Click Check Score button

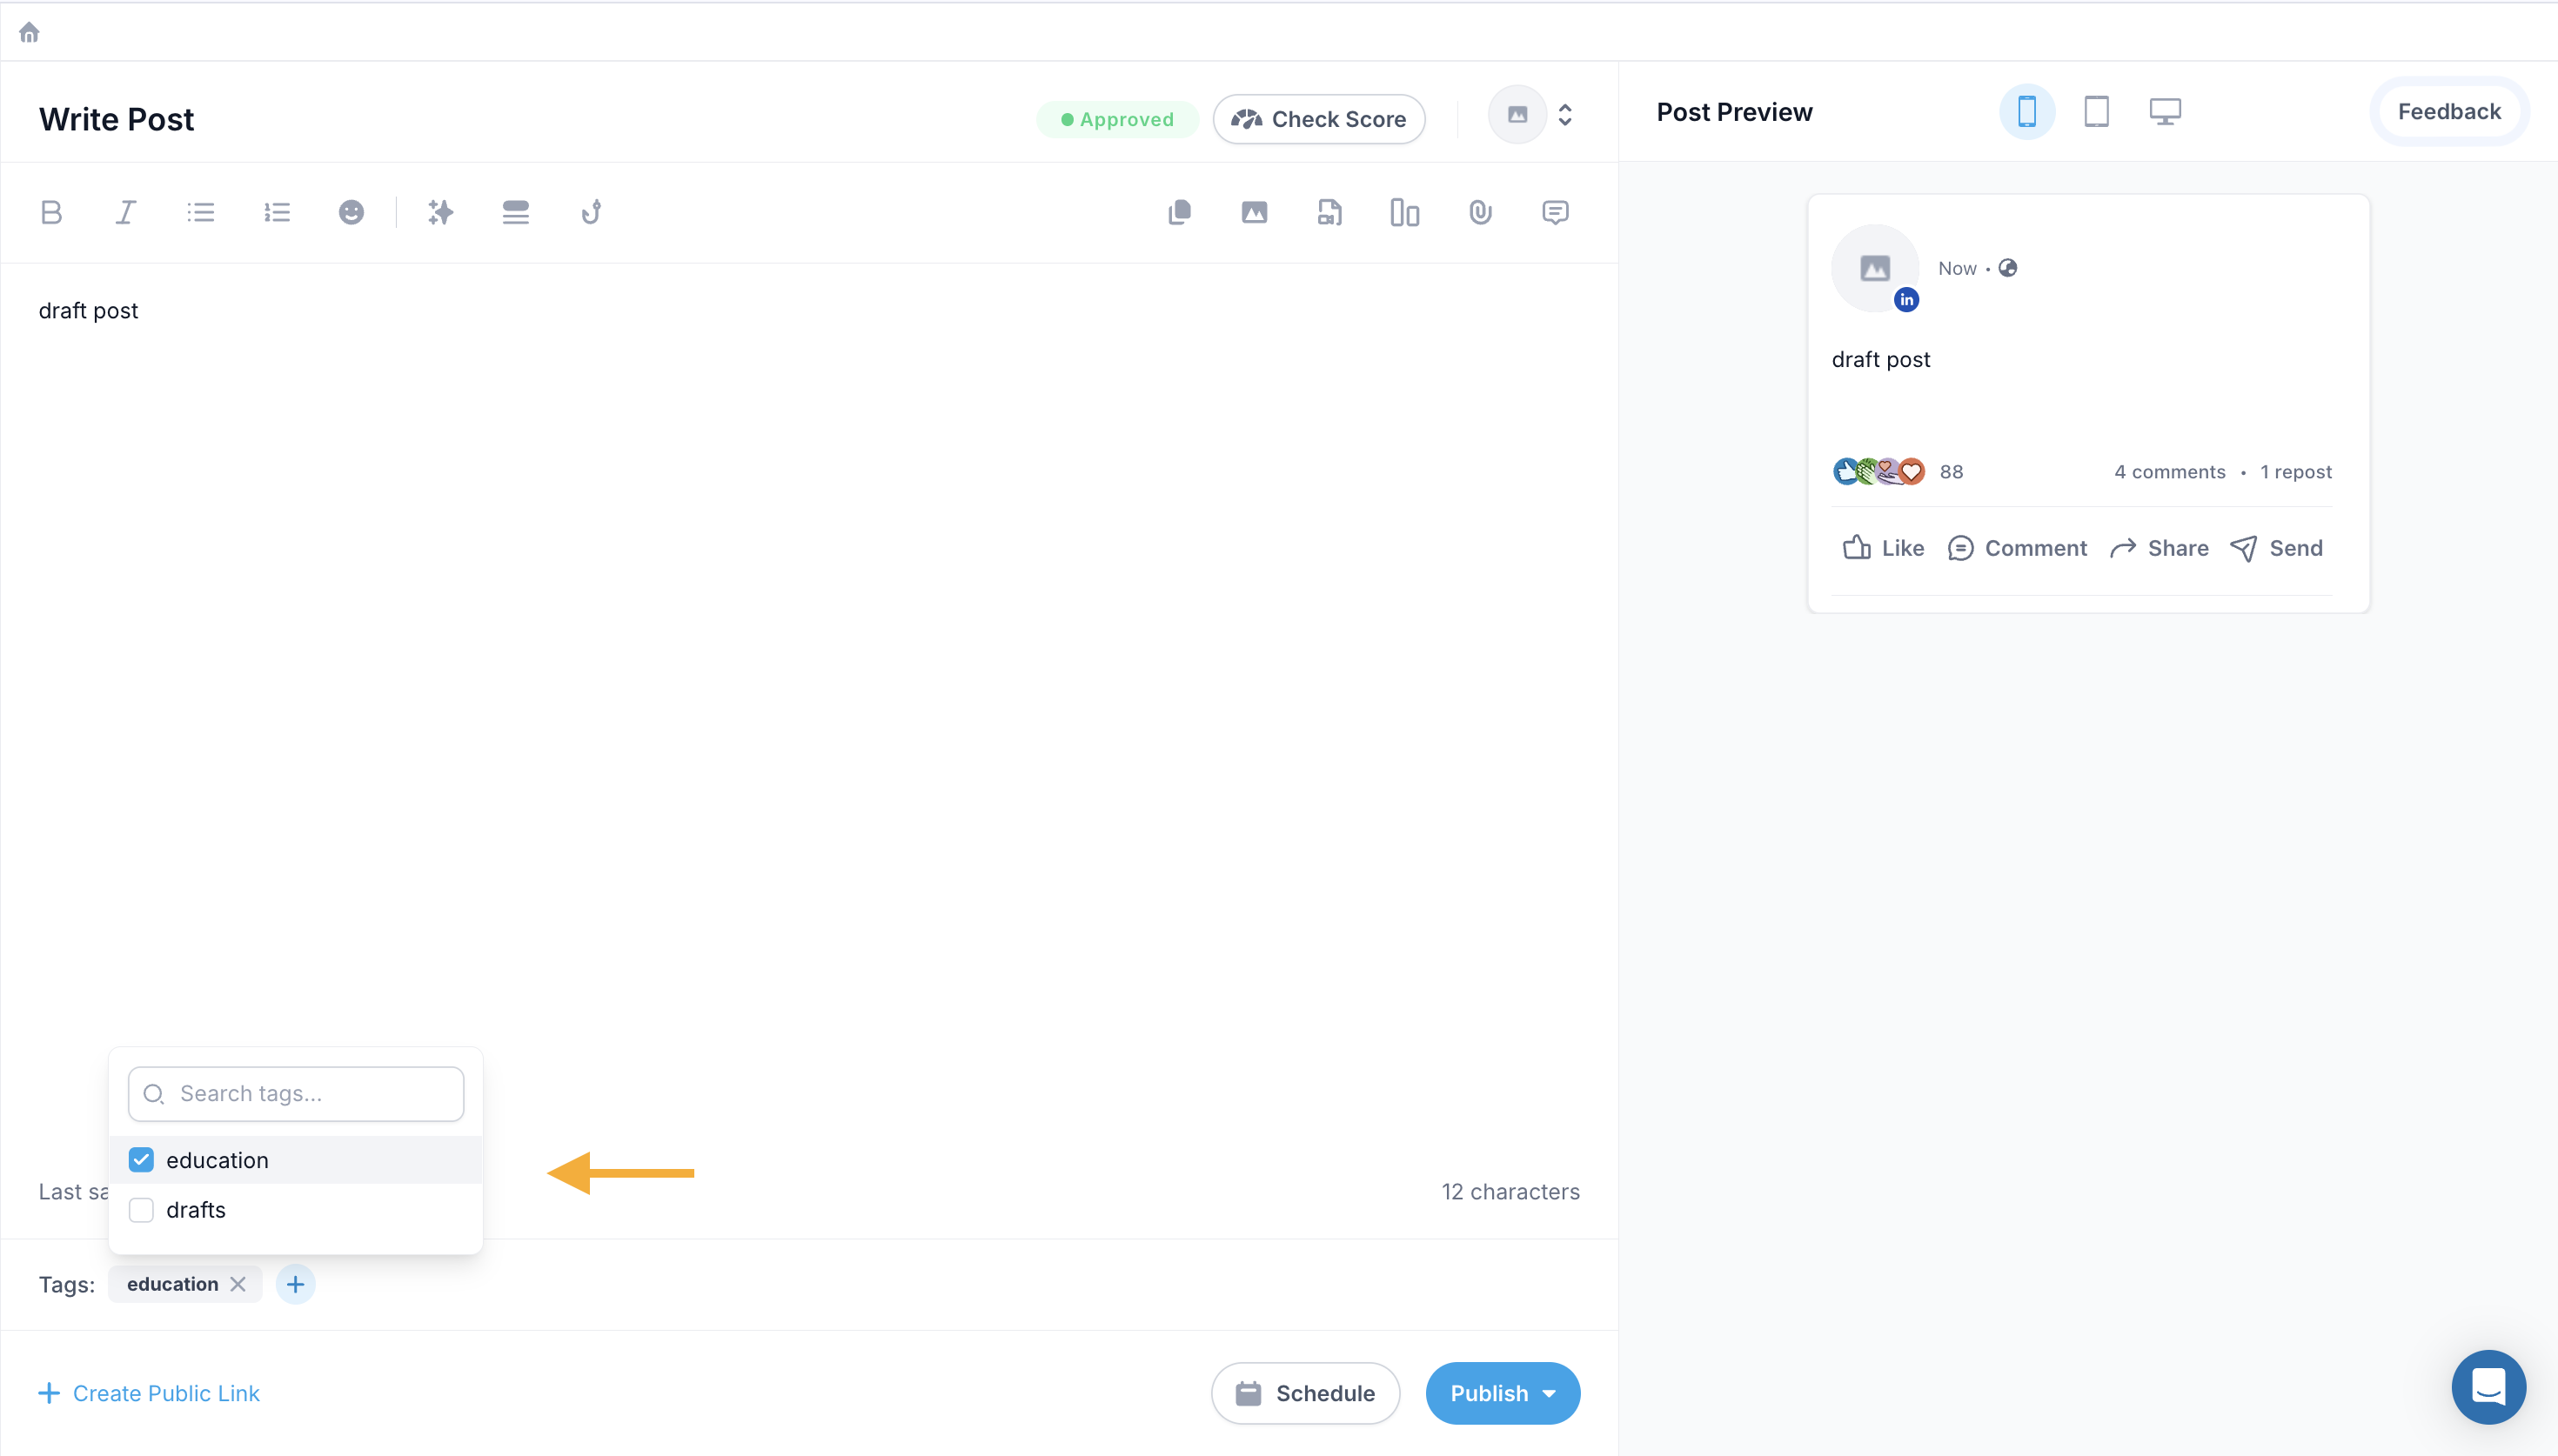point(1318,119)
